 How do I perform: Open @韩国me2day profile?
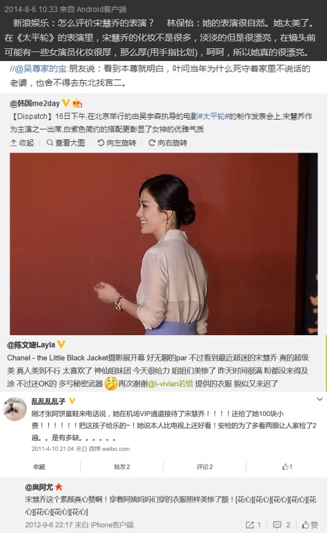pyautogui.click(x=35, y=103)
